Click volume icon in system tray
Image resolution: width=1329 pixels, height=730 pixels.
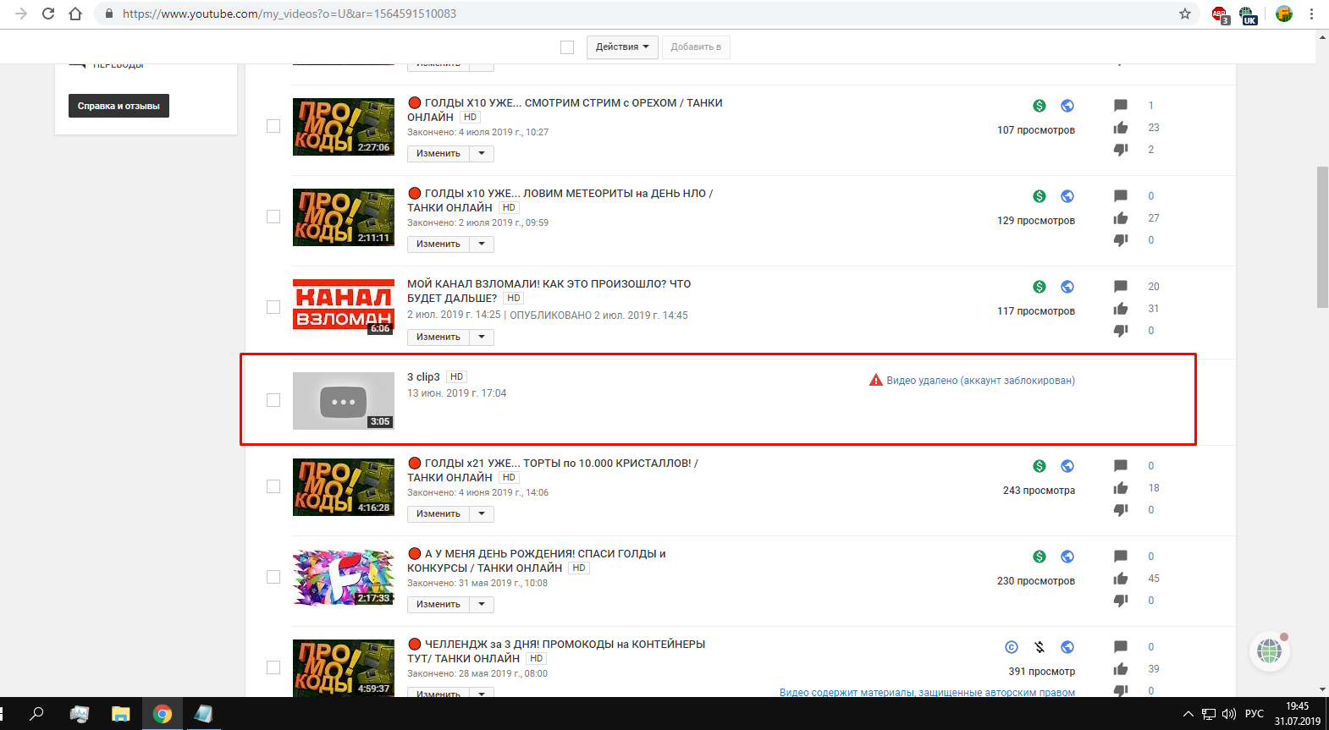(x=1229, y=714)
